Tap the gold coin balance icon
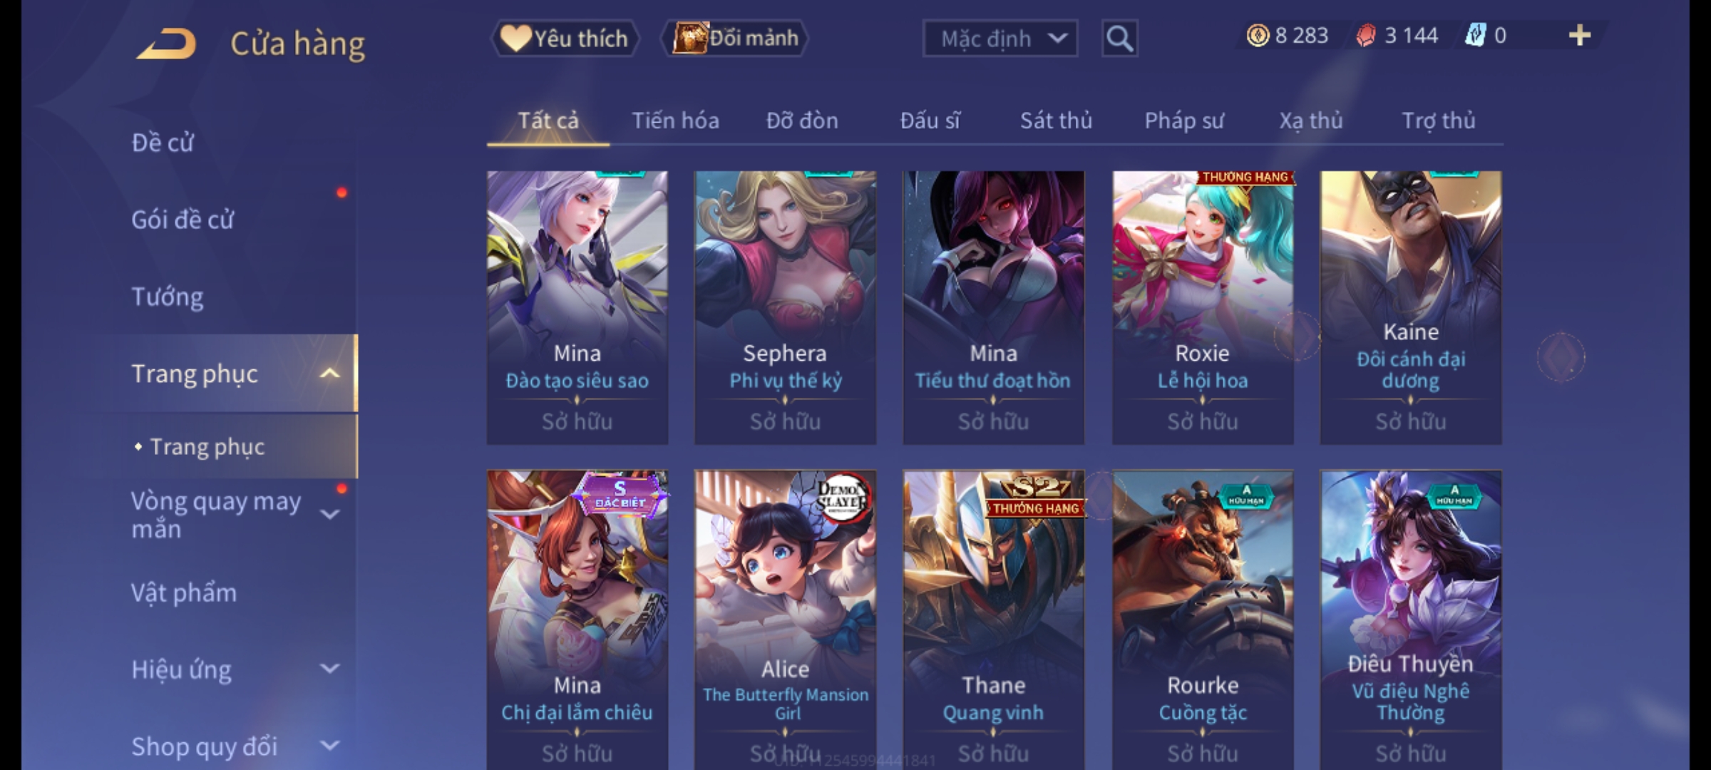1711x770 pixels. 1258,36
